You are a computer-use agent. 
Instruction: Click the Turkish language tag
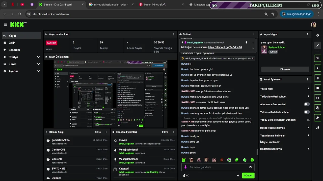[273, 52]
